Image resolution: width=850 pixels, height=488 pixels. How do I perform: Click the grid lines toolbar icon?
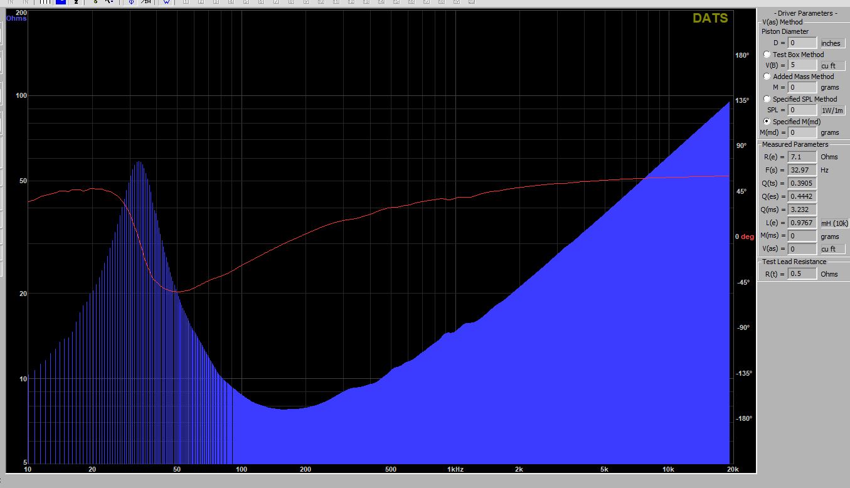coord(44,2)
